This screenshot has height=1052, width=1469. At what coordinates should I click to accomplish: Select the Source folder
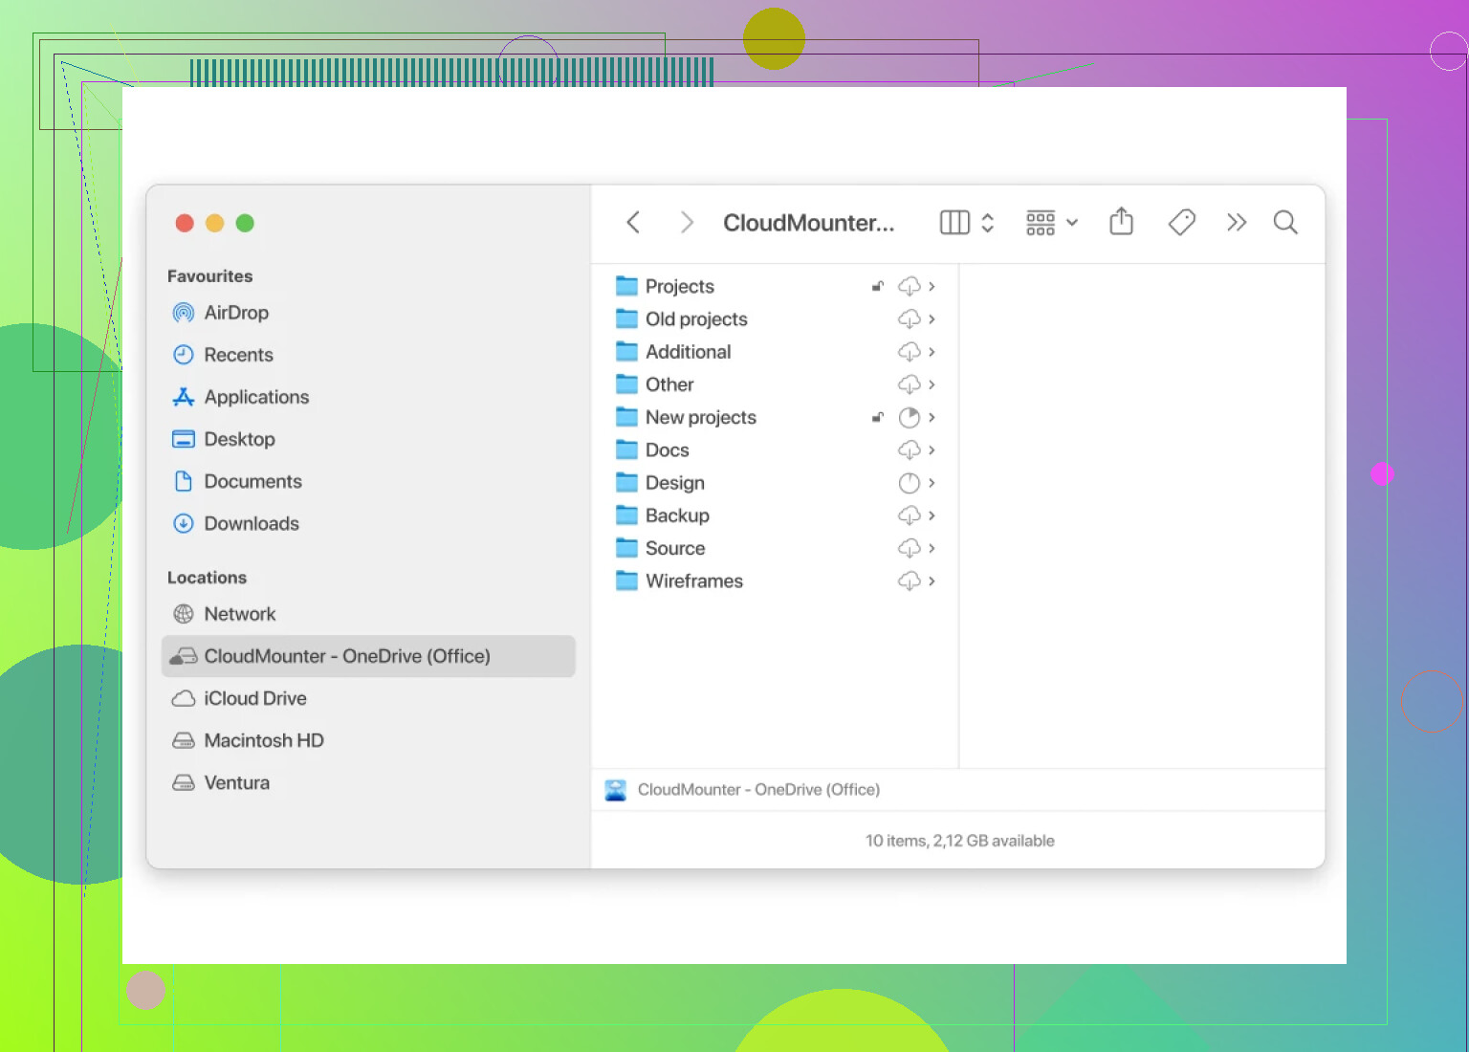click(x=776, y=548)
